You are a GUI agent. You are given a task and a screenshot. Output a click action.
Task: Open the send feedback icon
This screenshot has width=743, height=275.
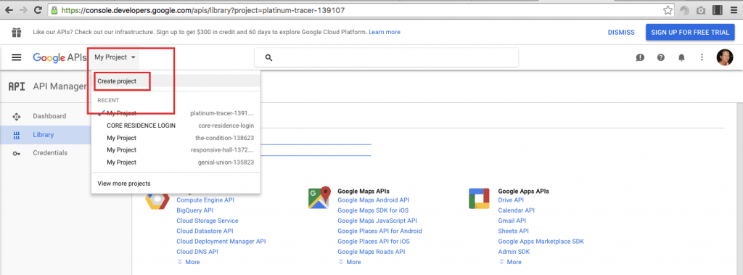(640, 57)
